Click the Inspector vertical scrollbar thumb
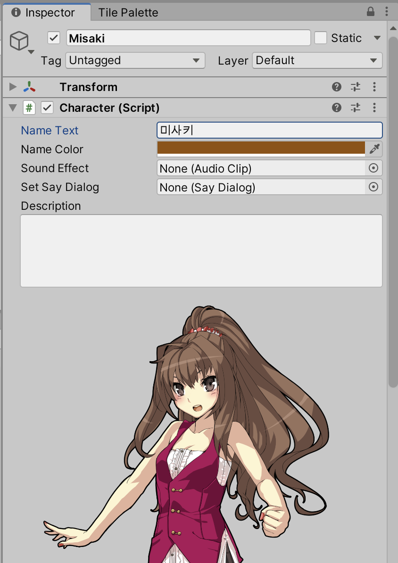The width and height of the screenshot is (398, 563). [x=393, y=212]
